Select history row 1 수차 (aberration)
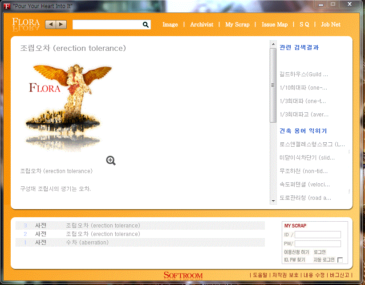The width and height of the screenshot is (365, 285). [x=140, y=242]
